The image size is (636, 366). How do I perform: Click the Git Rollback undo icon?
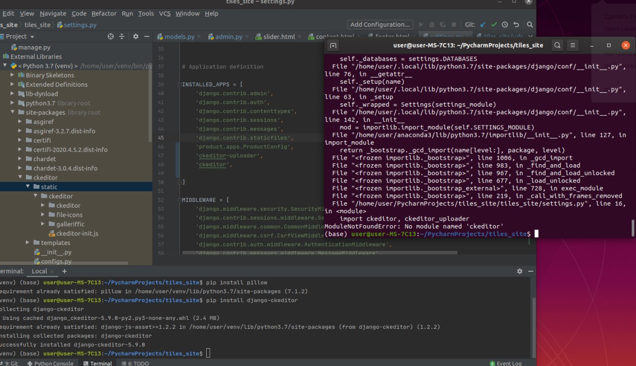coord(516,24)
